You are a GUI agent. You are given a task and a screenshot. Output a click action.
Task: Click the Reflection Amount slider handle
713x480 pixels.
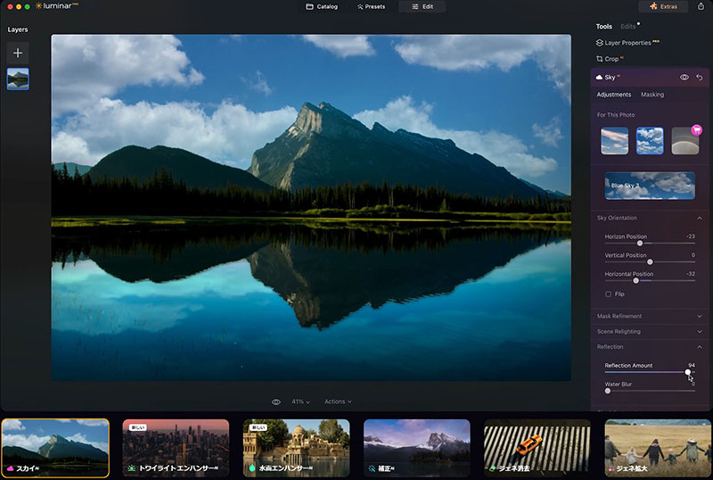point(687,372)
